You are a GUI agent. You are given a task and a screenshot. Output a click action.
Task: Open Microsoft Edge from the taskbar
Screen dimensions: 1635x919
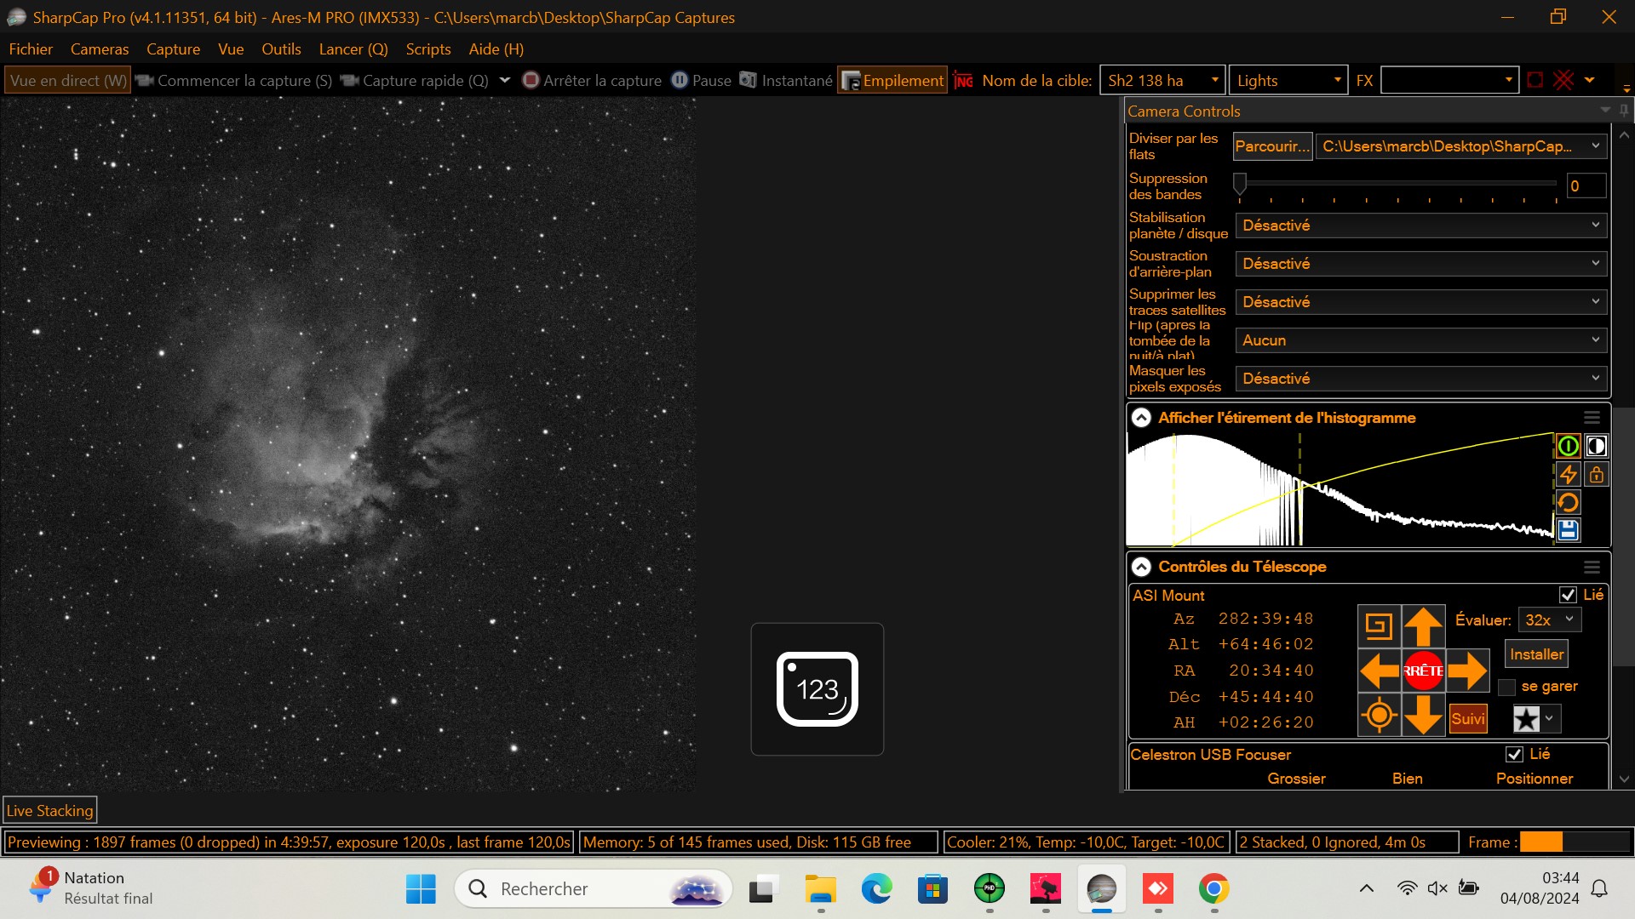pyautogui.click(x=876, y=889)
